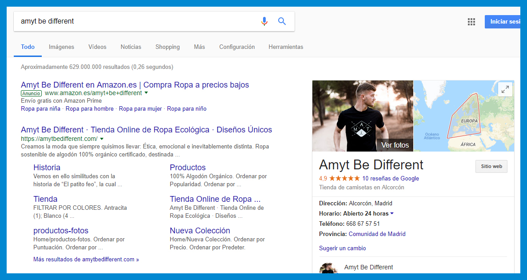Click the voice search microphone icon
Screen dimensions: 527x280
264,21
